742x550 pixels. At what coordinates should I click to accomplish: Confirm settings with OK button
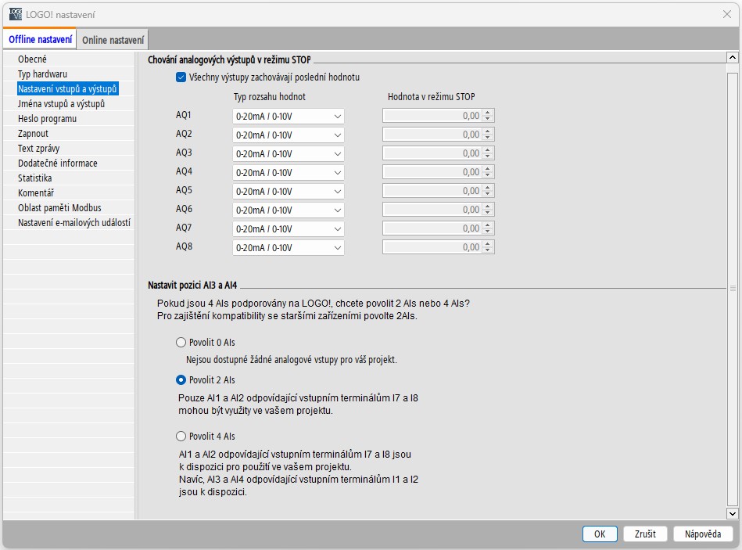click(x=600, y=534)
